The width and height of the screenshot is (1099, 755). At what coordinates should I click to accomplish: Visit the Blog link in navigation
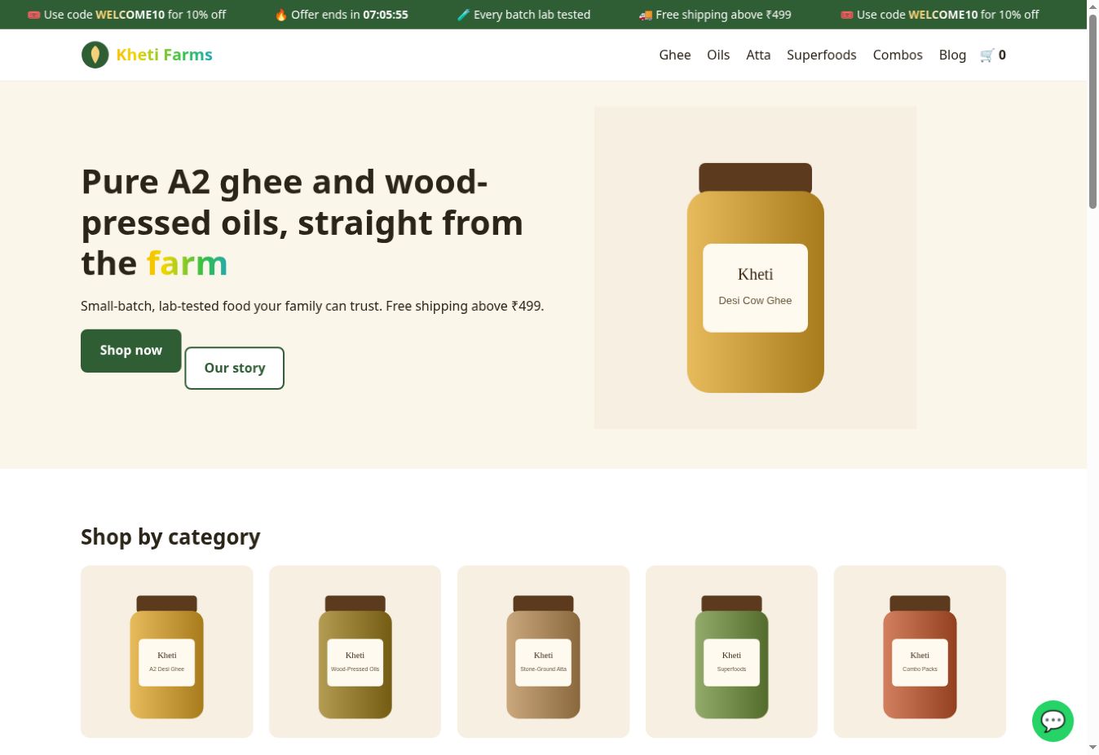pyautogui.click(x=952, y=55)
